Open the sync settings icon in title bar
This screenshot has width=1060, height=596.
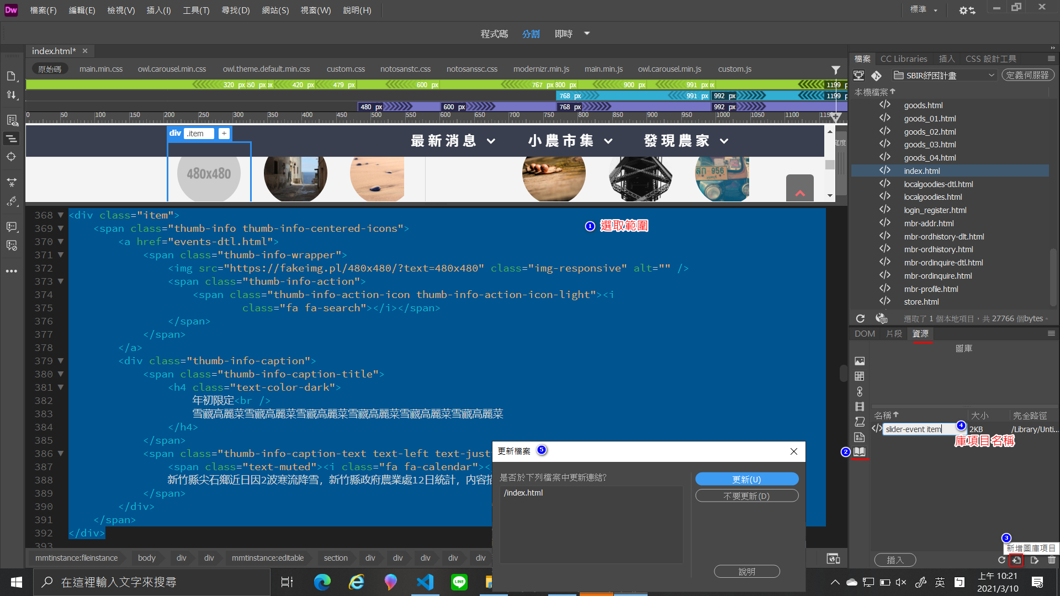(967, 10)
